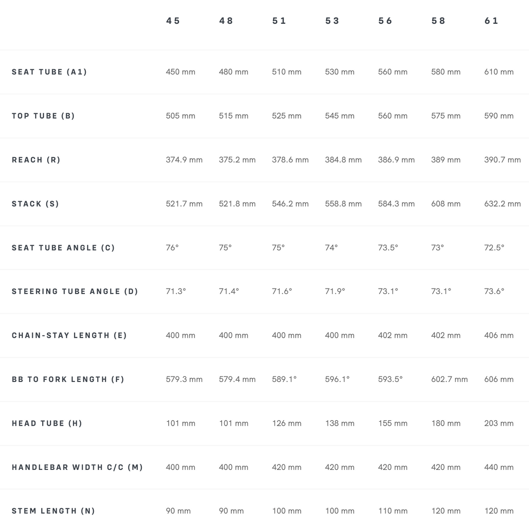
Task: Click the 203 mm head tube value
Action: tap(499, 423)
